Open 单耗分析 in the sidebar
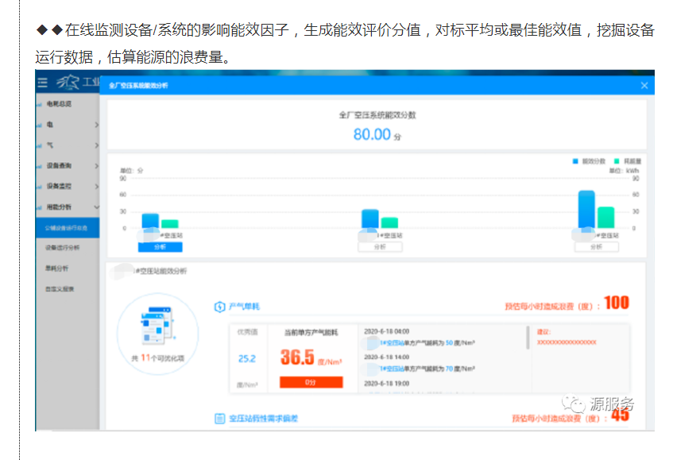 tap(56, 269)
